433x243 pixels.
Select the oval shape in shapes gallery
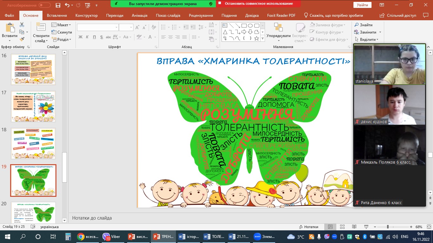(250, 26)
